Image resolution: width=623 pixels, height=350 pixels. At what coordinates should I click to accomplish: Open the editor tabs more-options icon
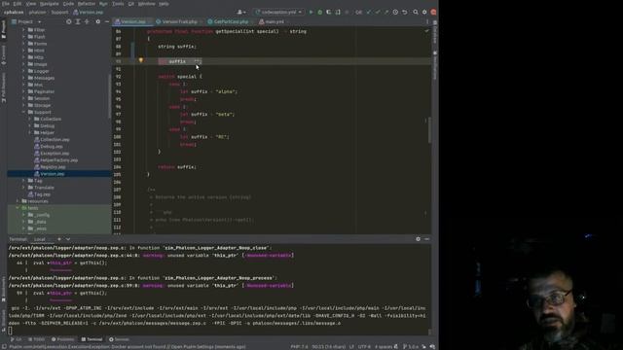(427, 21)
